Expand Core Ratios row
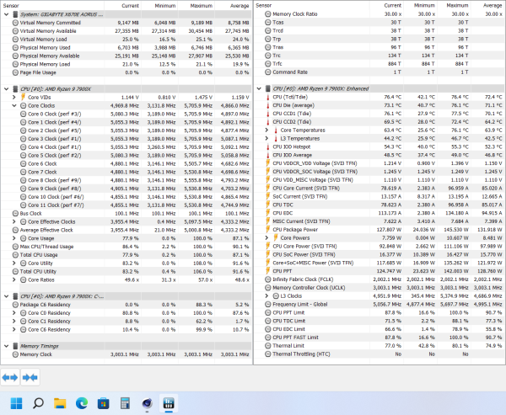 tap(13, 279)
